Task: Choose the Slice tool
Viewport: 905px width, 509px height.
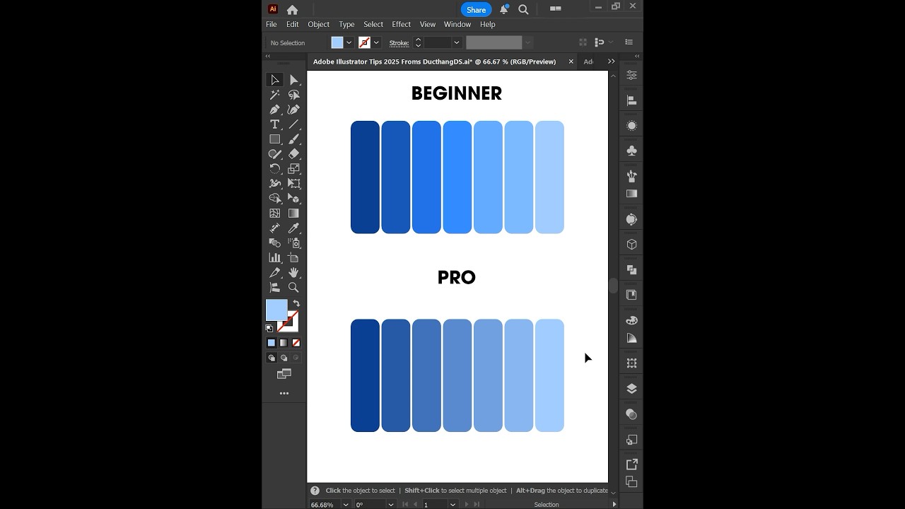Action: pyautogui.click(x=275, y=273)
